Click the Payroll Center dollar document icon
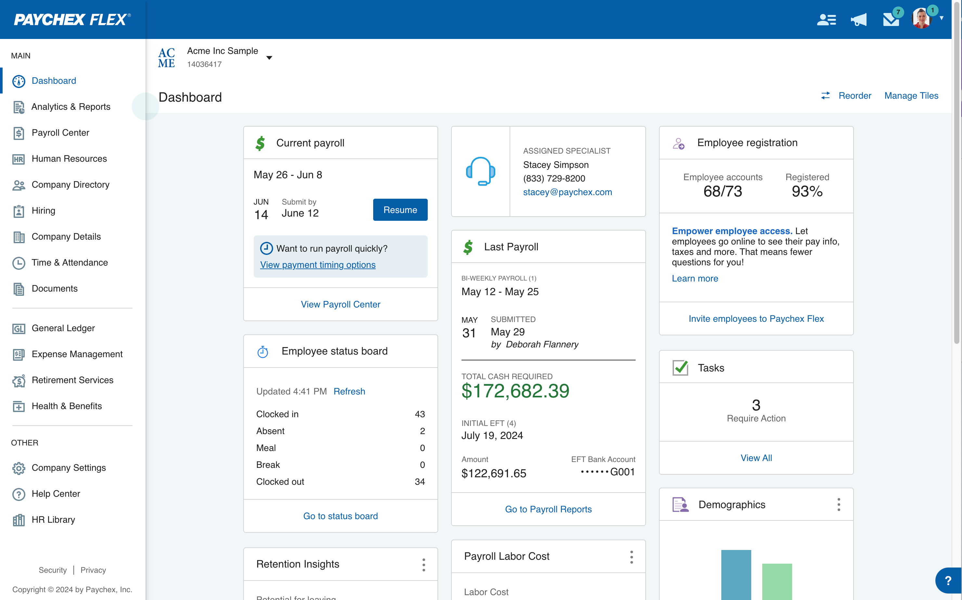The width and height of the screenshot is (962, 600). pyautogui.click(x=19, y=133)
